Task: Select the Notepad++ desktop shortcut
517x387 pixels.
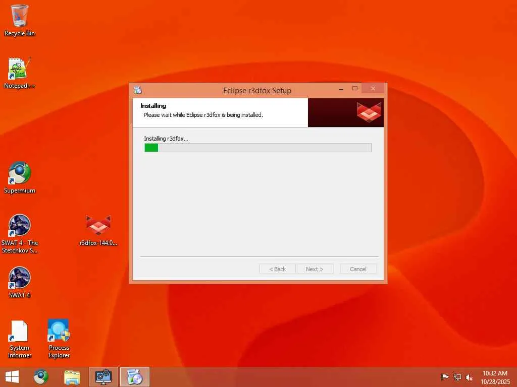Action: (20, 73)
